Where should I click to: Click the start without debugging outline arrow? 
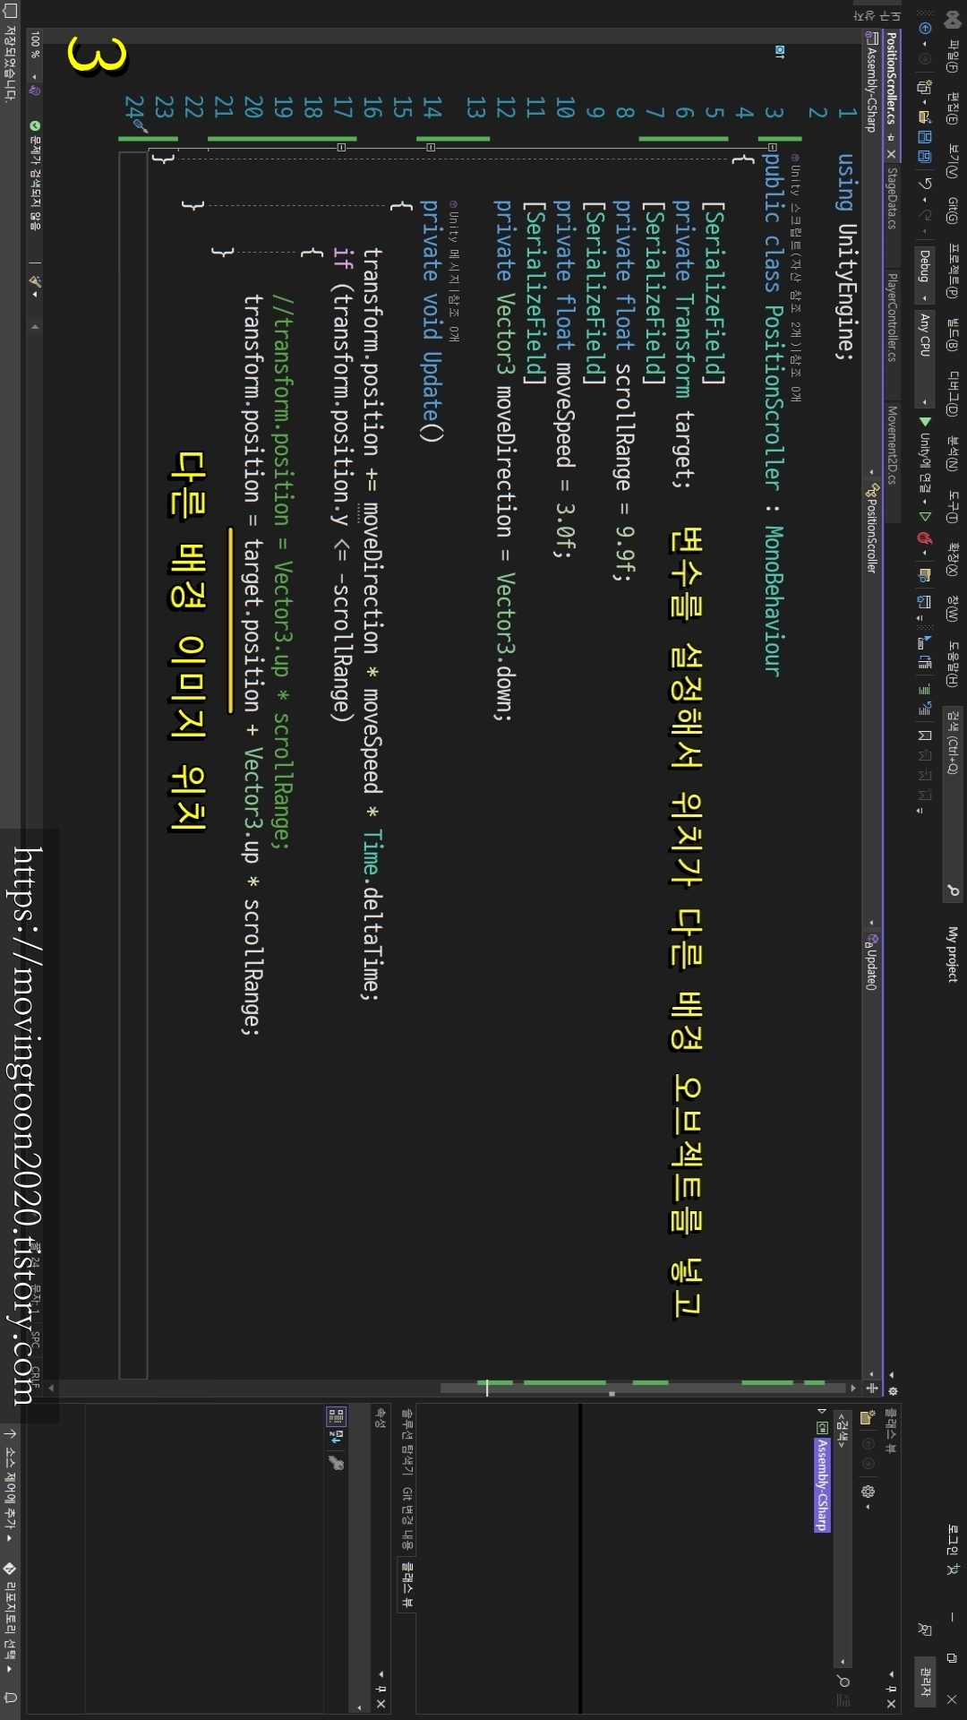tap(925, 516)
